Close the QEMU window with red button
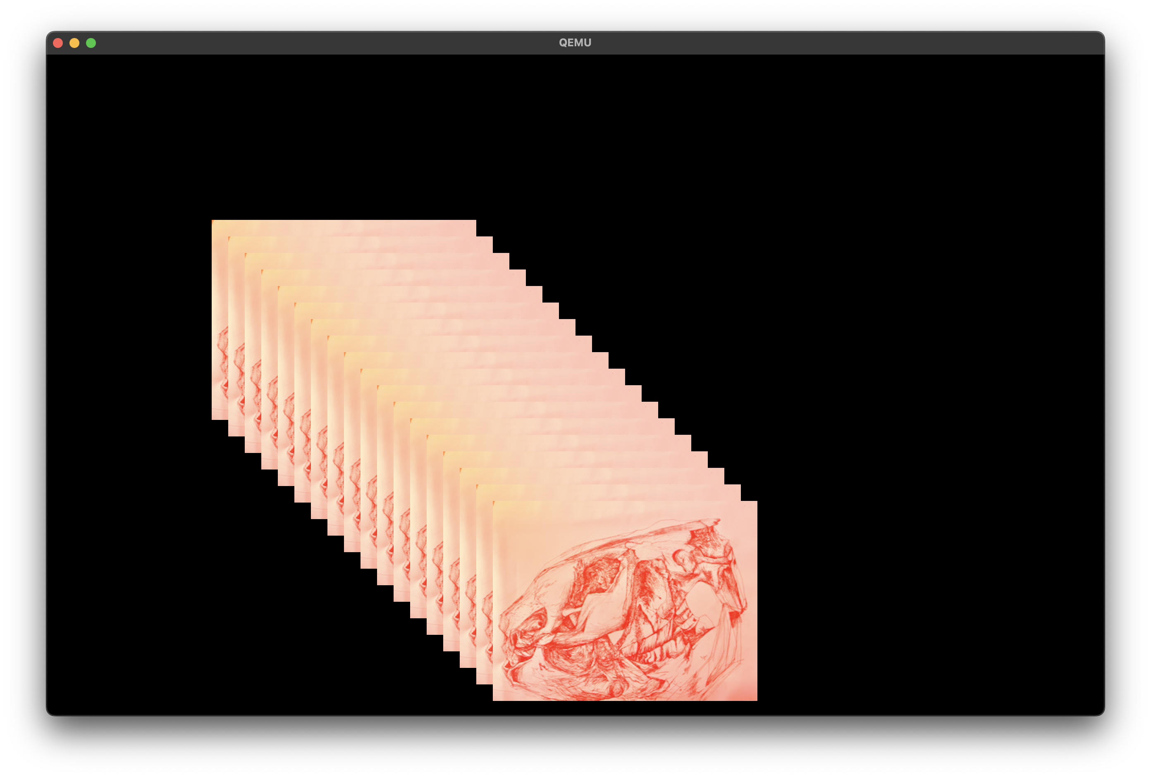This screenshot has width=1151, height=777. click(58, 43)
